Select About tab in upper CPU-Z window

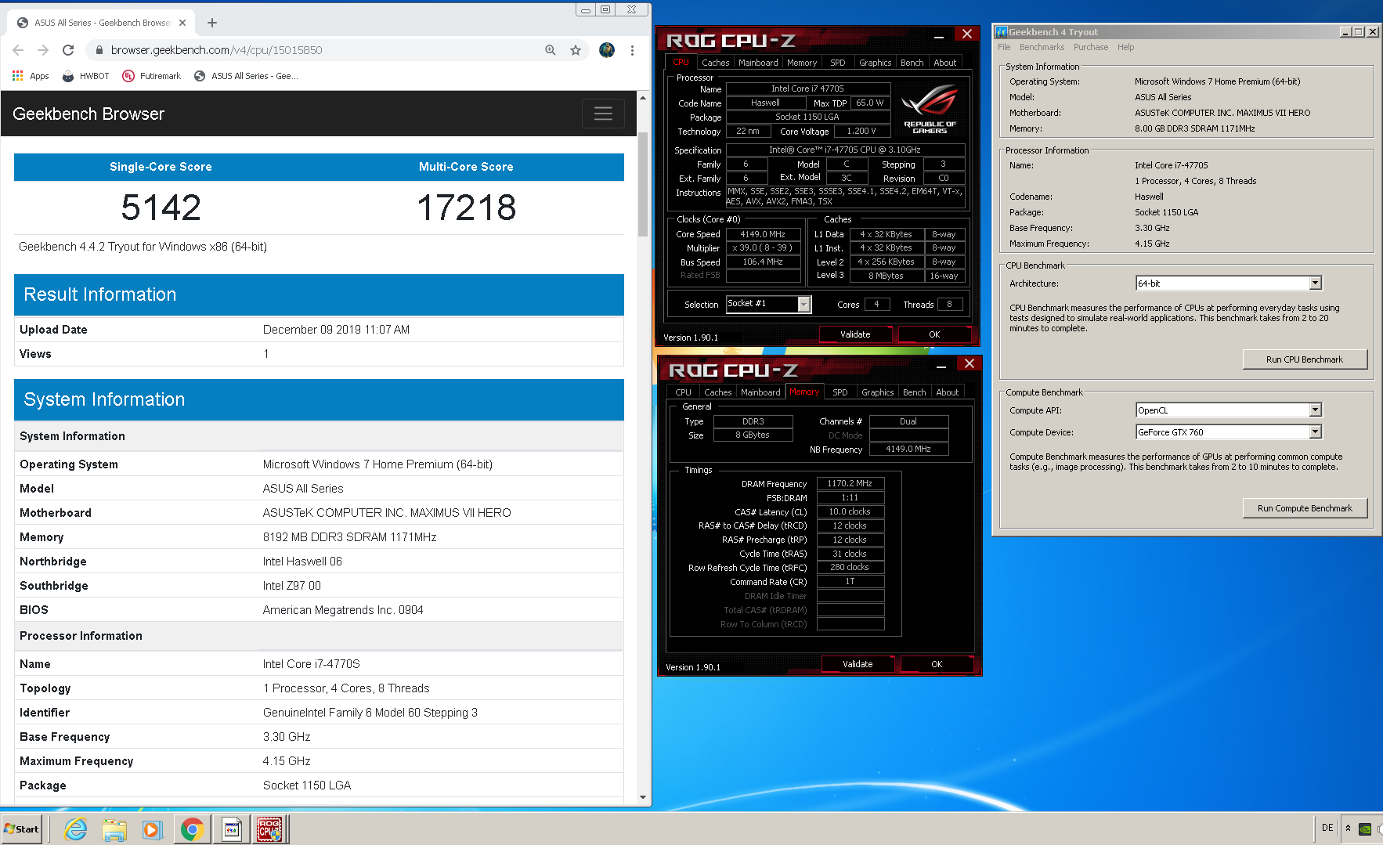945,63
